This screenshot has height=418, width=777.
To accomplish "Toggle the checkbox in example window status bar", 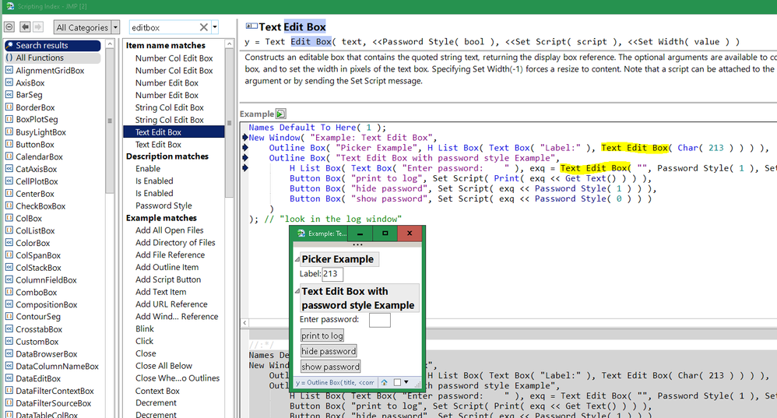I will [398, 382].
